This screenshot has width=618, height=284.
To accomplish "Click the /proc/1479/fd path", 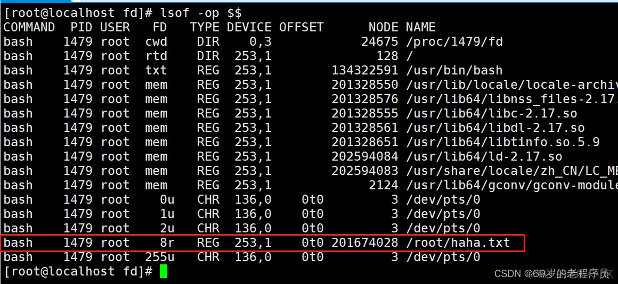I will pos(454,41).
